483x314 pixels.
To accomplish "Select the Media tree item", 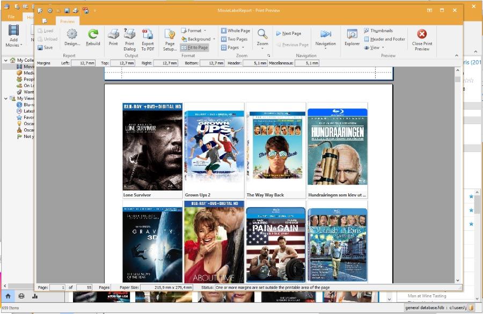I will point(25,72).
